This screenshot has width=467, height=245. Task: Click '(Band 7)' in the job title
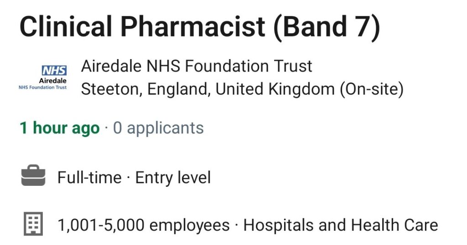click(x=327, y=27)
